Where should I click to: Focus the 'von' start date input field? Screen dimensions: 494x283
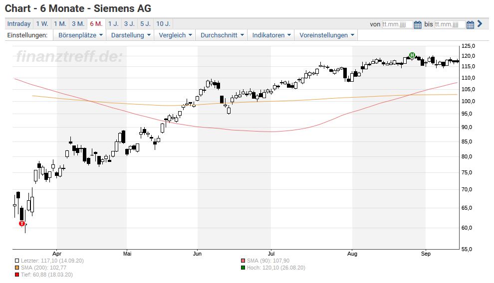(397, 24)
